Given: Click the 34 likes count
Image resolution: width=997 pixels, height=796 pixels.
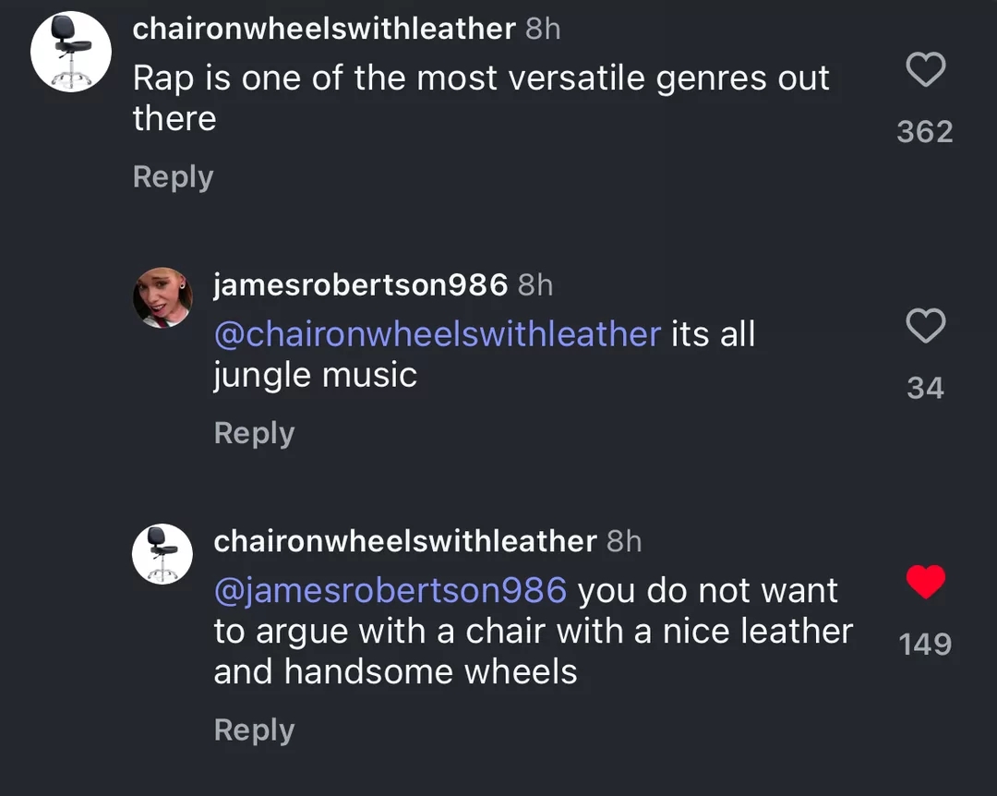Looking at the screenshot, I should (x=925, y=388).
